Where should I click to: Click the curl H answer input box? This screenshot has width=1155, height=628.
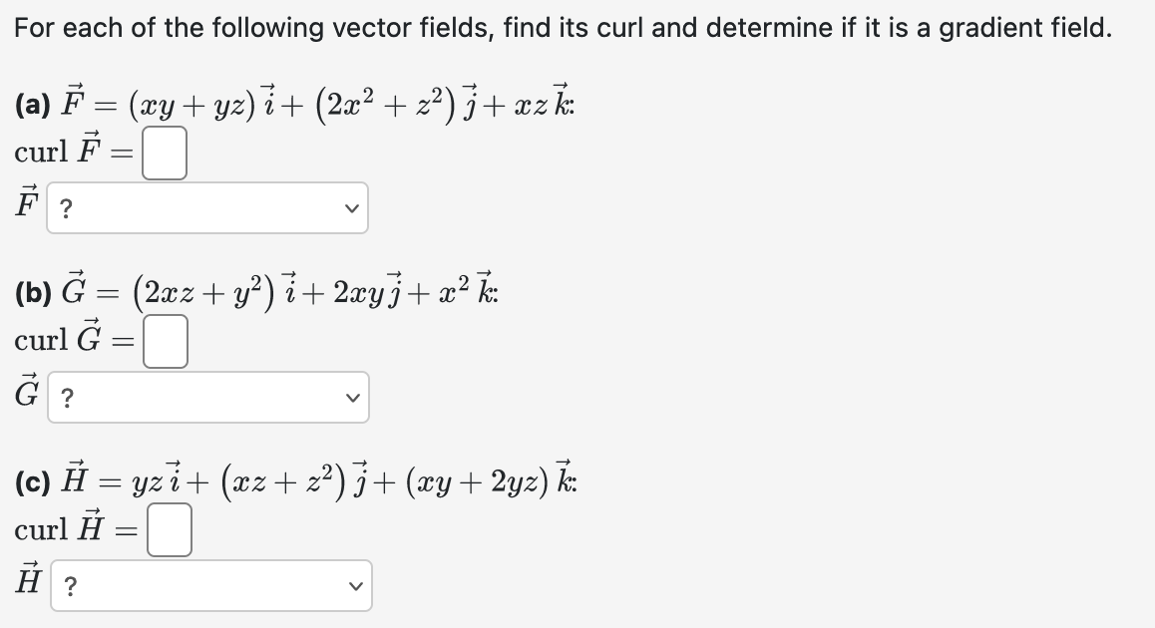click(x=172, y=530)
